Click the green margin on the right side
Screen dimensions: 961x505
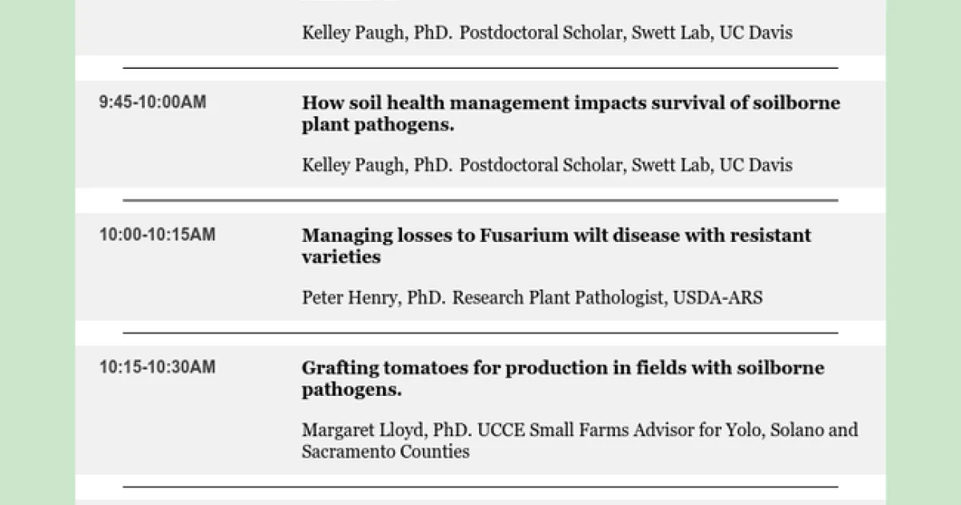click(923, 252)
